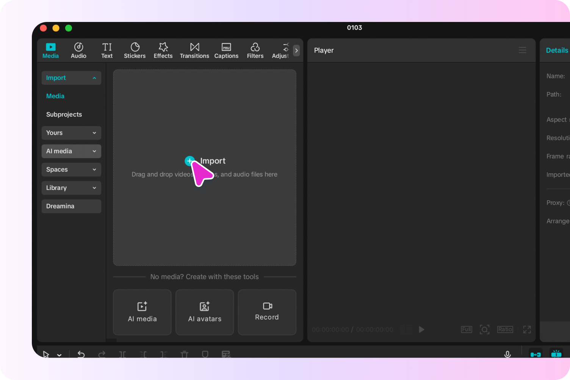Open the Details panel tab

(x=557, y=50)
